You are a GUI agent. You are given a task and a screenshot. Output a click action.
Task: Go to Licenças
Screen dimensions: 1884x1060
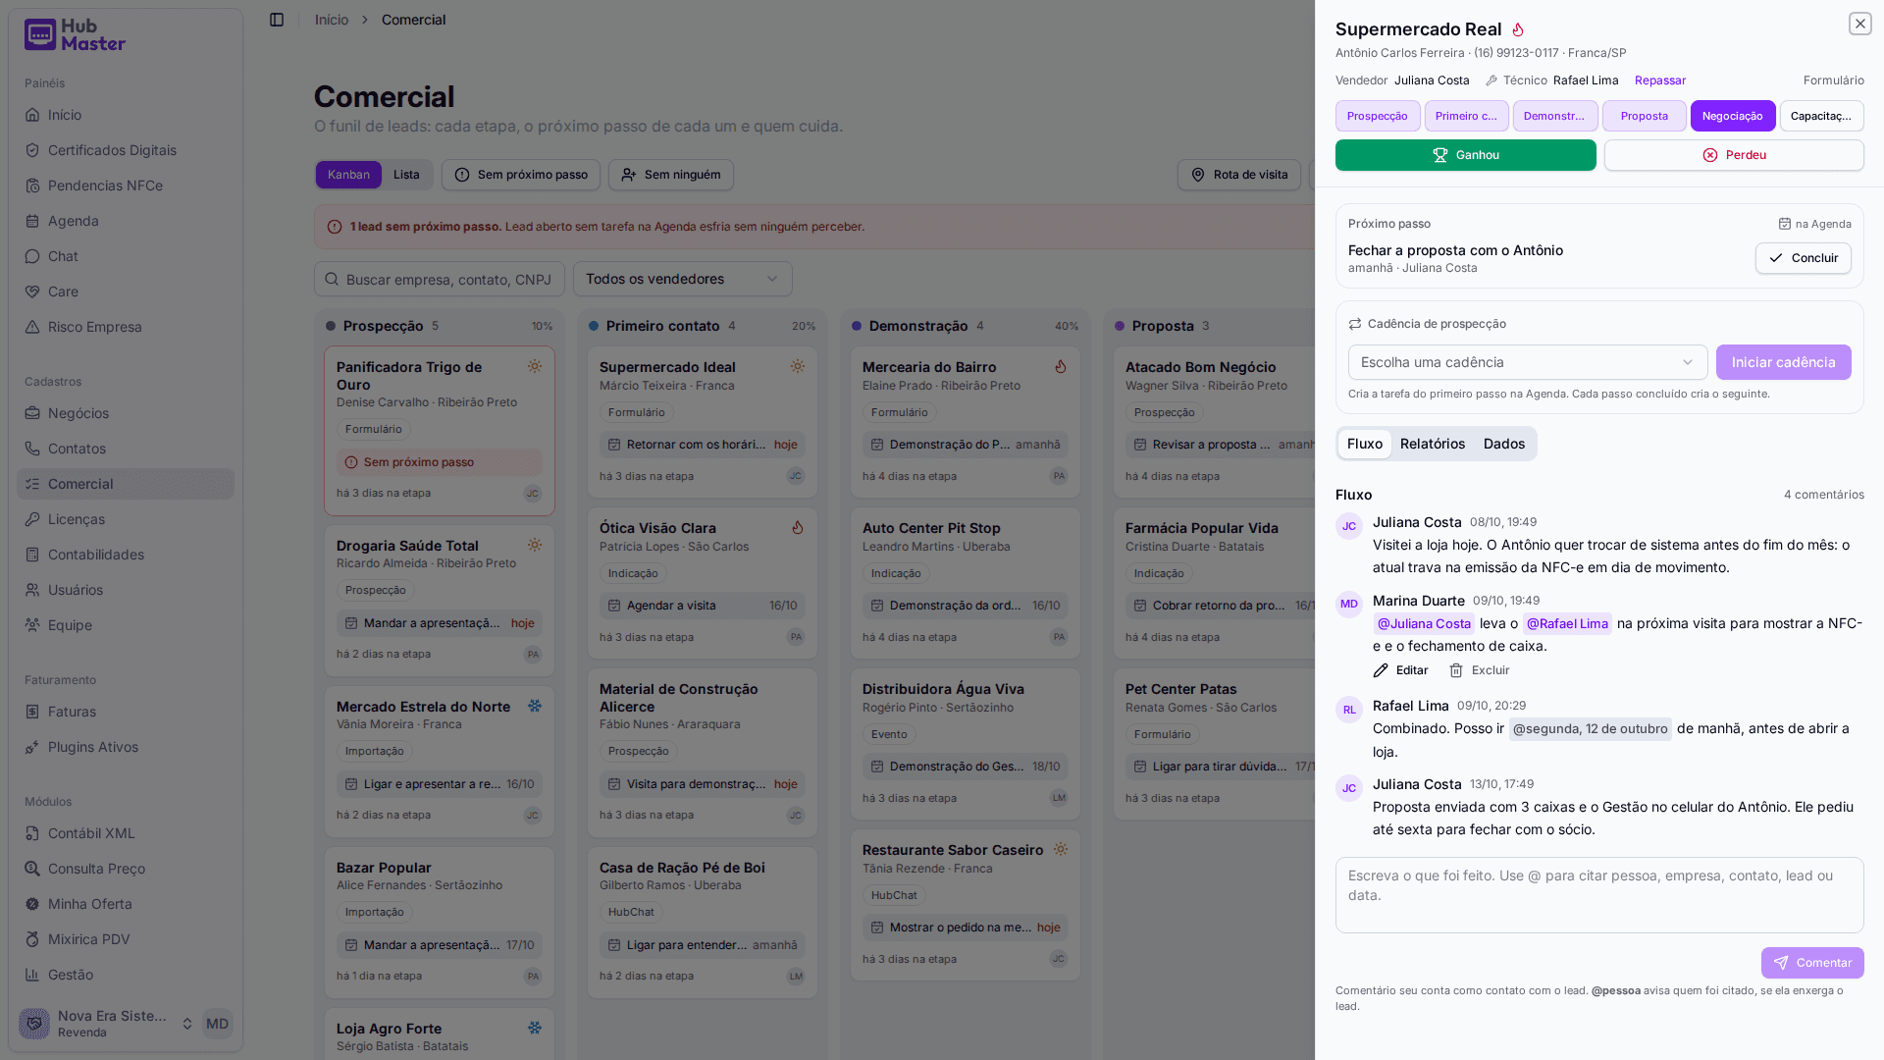(x=126, y=519)
